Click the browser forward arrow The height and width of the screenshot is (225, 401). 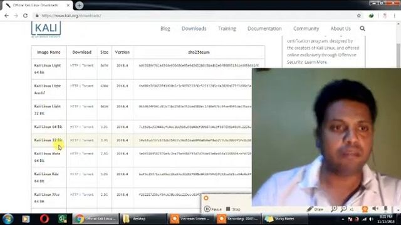[16, 16]
